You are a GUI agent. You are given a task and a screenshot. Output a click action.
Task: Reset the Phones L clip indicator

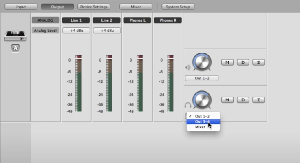140,57
